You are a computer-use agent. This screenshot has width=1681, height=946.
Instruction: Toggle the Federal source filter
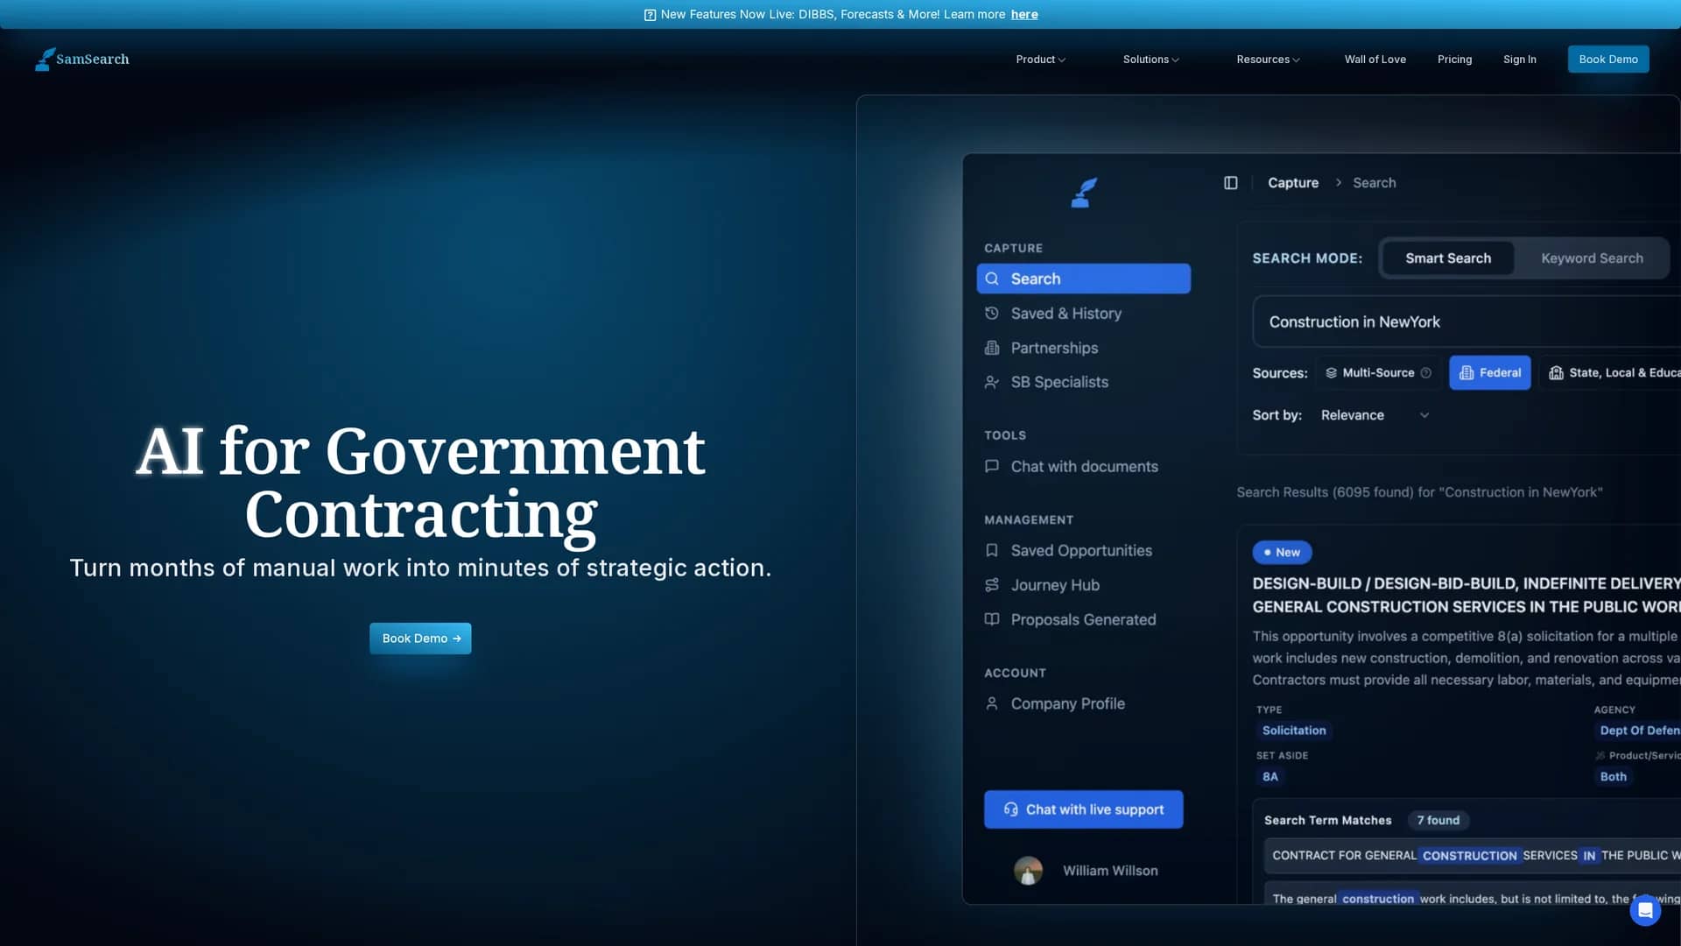(1489, 373)
